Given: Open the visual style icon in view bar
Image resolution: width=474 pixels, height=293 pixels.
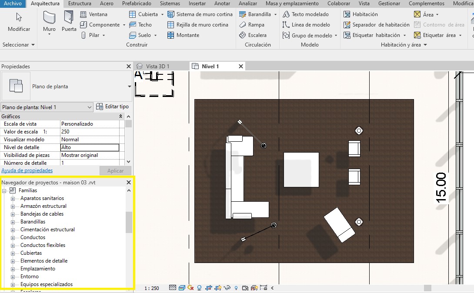Looking at the screenshot, I should point(182,288).
